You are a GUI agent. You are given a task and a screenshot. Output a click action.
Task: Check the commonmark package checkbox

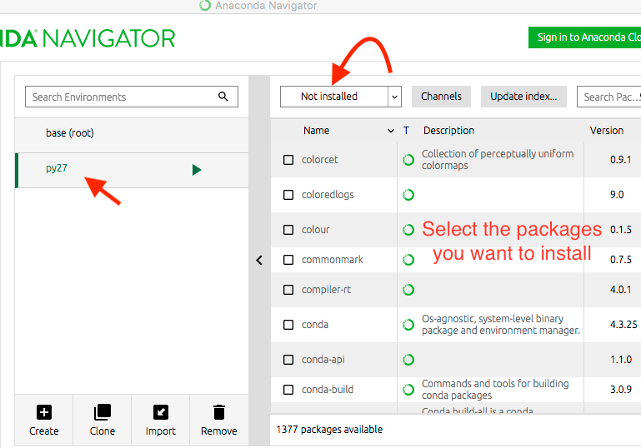[288, 260]
